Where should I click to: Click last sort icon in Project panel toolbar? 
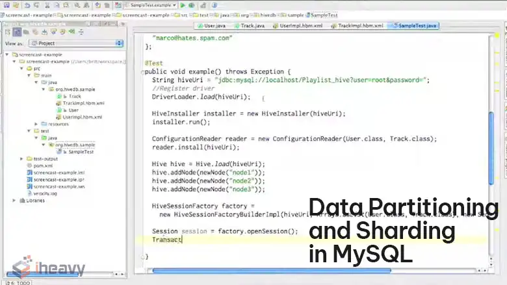click(81, 32)
